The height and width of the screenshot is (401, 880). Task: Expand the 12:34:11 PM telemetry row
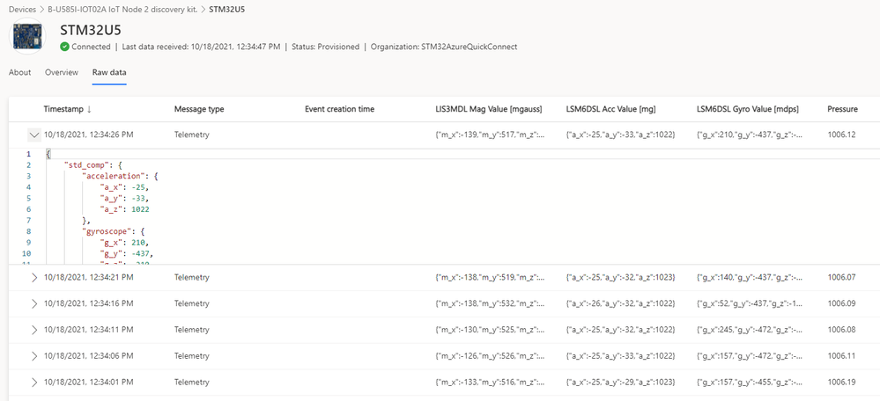coord(34,330)
